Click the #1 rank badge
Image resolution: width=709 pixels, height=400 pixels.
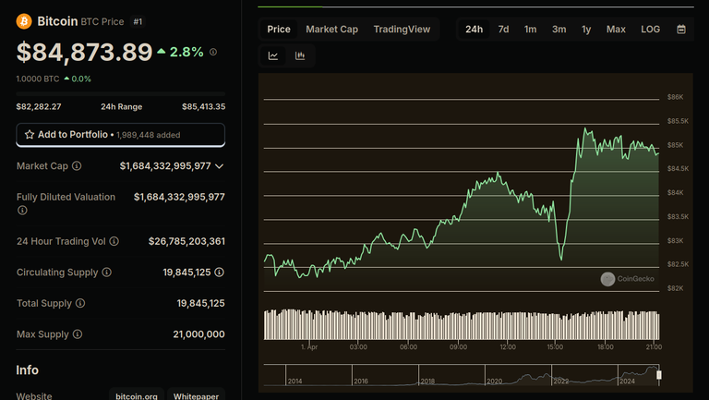[x=138, y=22]
